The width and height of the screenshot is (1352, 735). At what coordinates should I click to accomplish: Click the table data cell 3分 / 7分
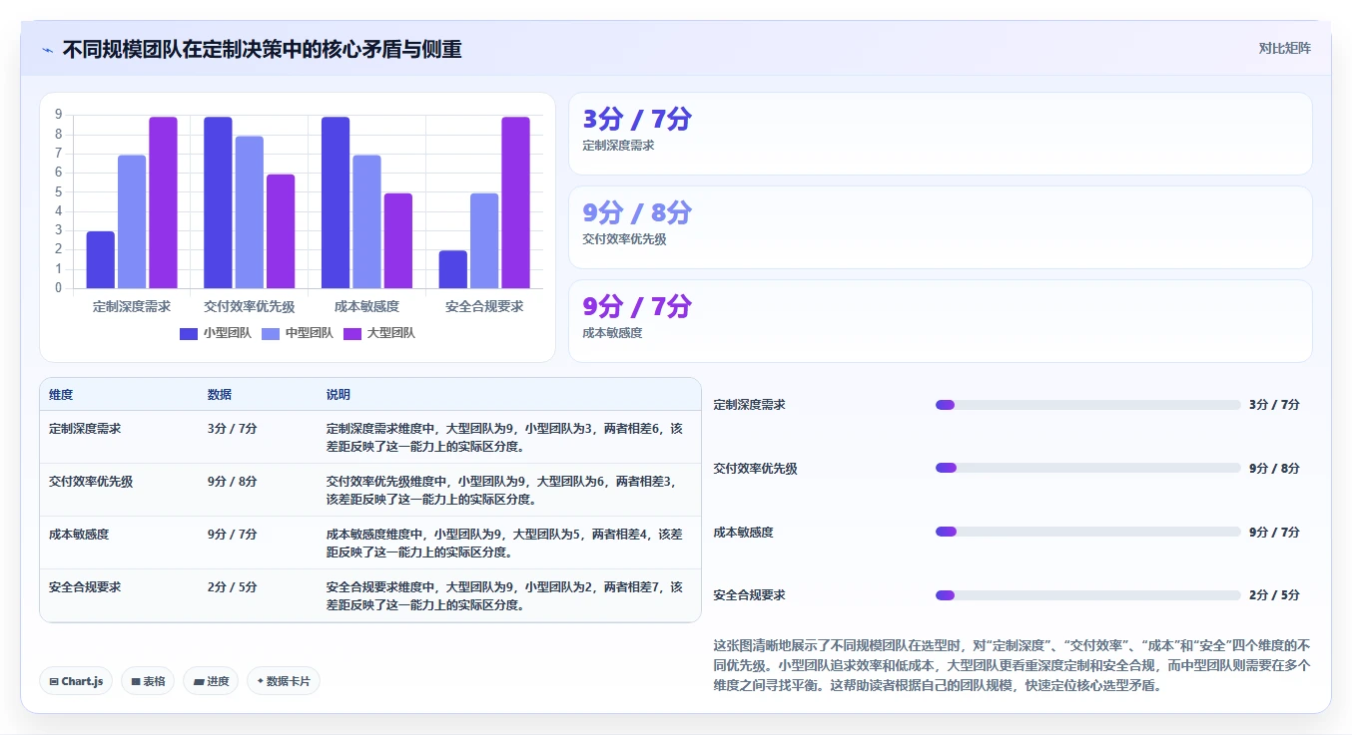(x=232, y=429)
